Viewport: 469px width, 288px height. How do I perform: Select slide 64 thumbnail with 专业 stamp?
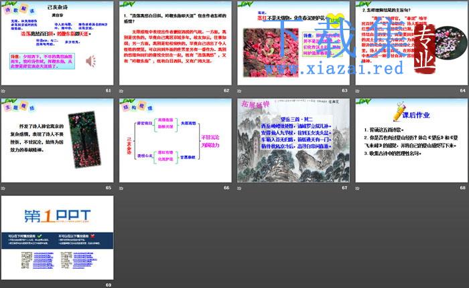tap(411, 43)
